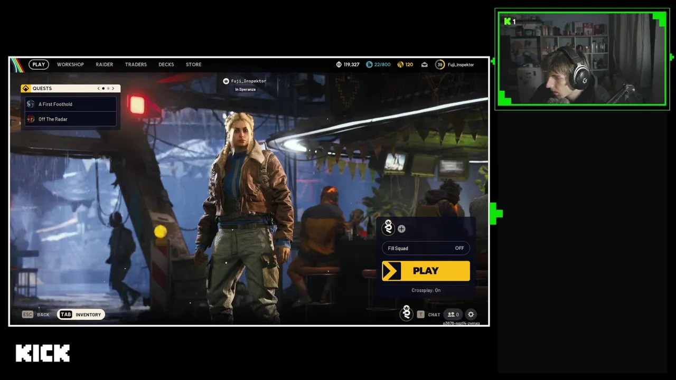Click the Off The Radar quest icon

tap(31, 119)
